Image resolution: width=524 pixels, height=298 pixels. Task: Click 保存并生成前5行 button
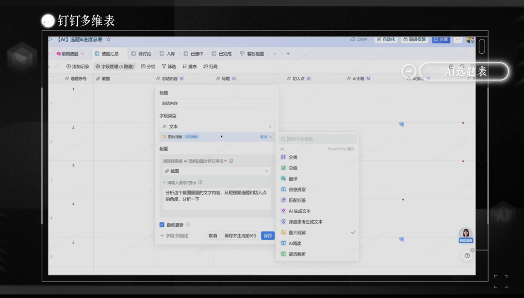240,235
